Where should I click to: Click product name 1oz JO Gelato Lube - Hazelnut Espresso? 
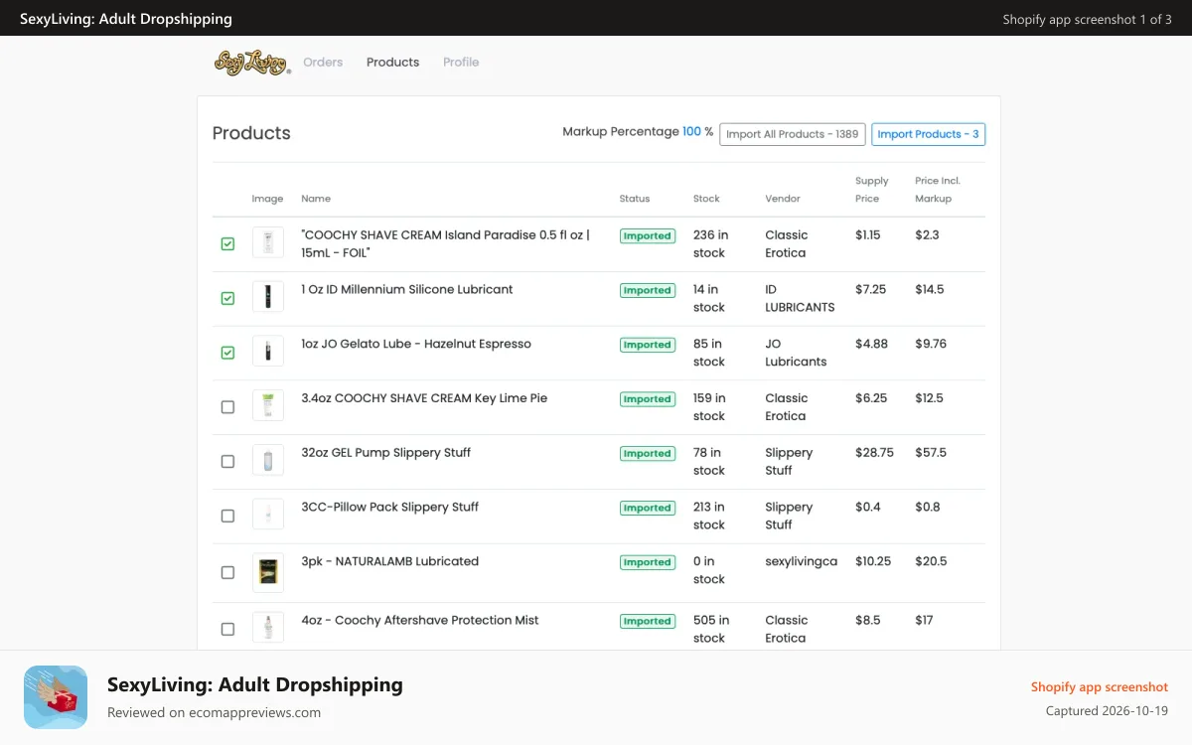coord(416,344)
